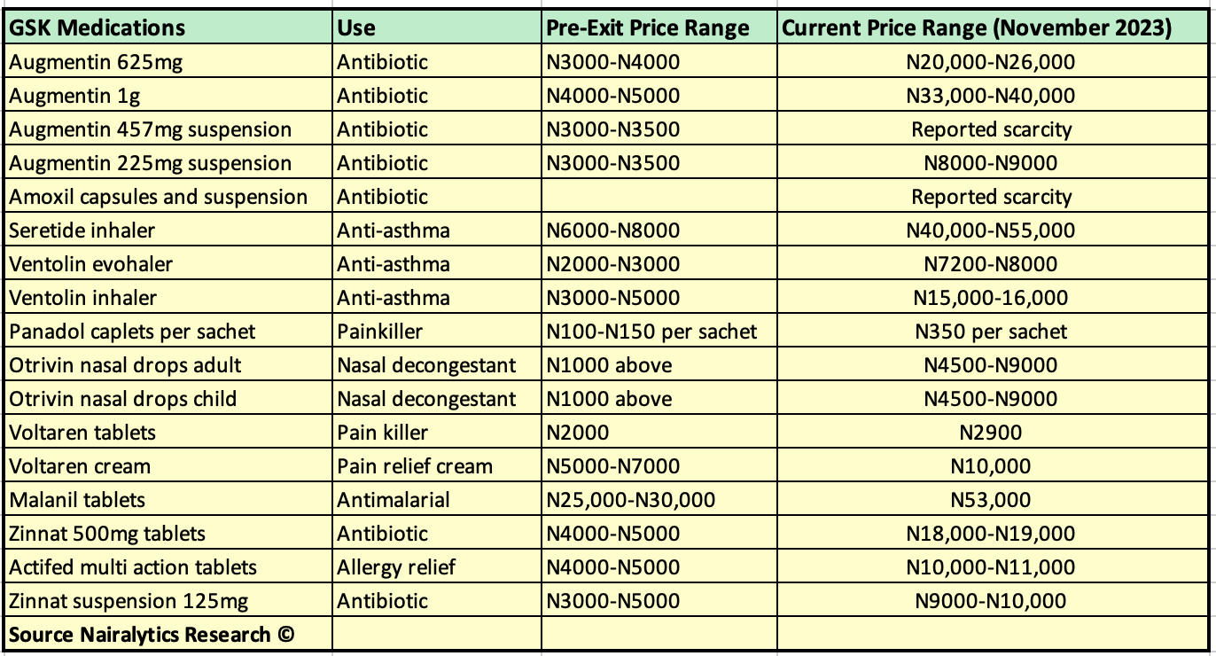The image size is (1216, 656).
Task: Select the Augmentin 1g current price N33,000-N40,000
Action: 992,96
